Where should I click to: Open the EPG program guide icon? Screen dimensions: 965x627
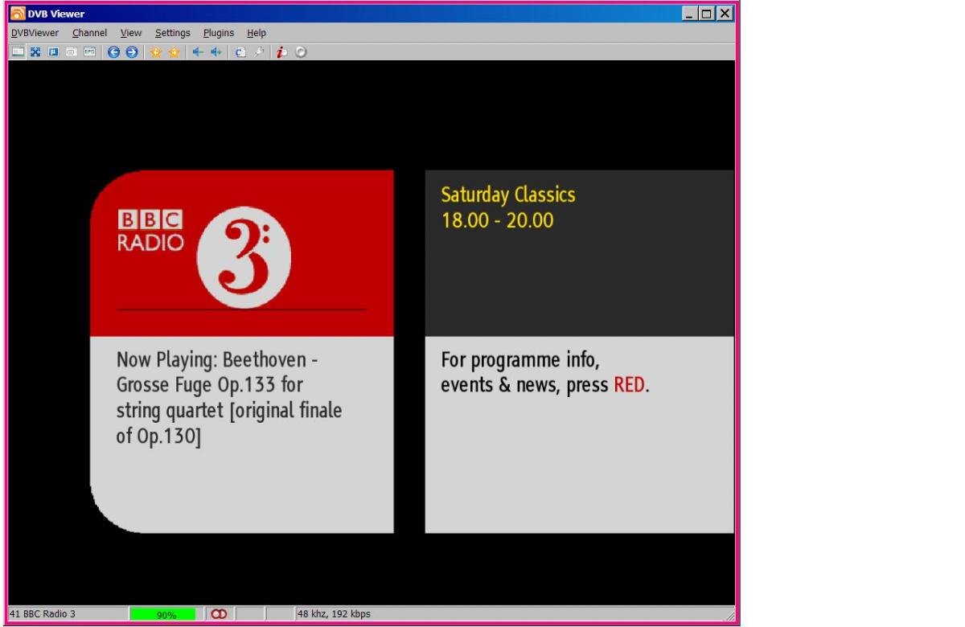click(x=89, y=52)
